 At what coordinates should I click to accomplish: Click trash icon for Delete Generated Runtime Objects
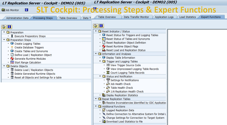12,74
